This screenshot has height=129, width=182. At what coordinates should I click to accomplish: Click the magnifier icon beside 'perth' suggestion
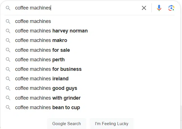click(x=8, y=60)
